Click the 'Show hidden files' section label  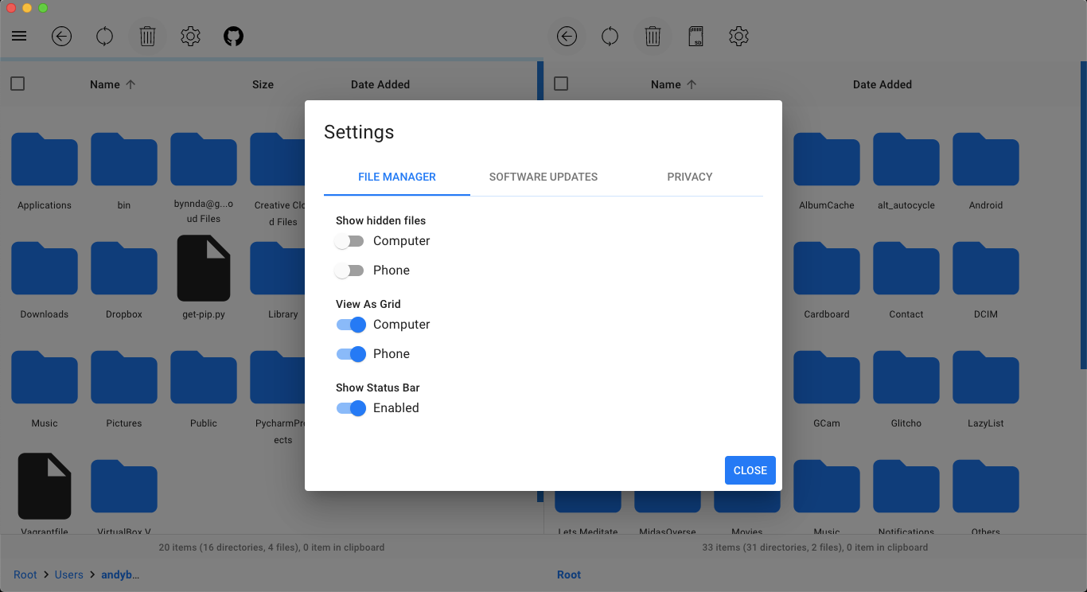point(380,220)
